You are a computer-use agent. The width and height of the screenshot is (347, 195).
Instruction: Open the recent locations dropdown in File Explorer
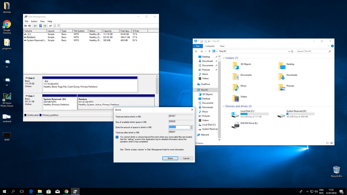pos(206,51)
